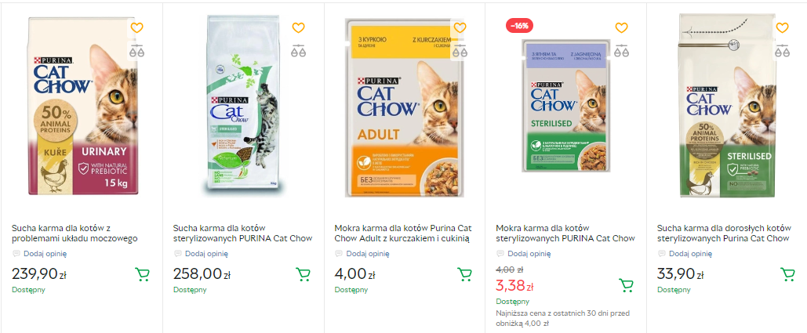Toggle wishlist heart on 33,90 zł product
Viewport: 807px width, 333px height.
(x=782, y=27)
